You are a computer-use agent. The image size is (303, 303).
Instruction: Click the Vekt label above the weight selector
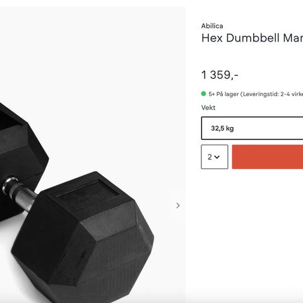[x=208, y=107]
